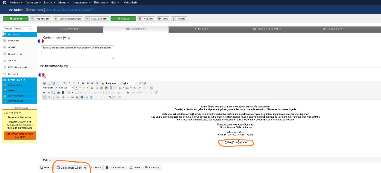Expand the Configuratie sidebar section
Viewport: 381px width, 173px height.
tap(20, 96)
